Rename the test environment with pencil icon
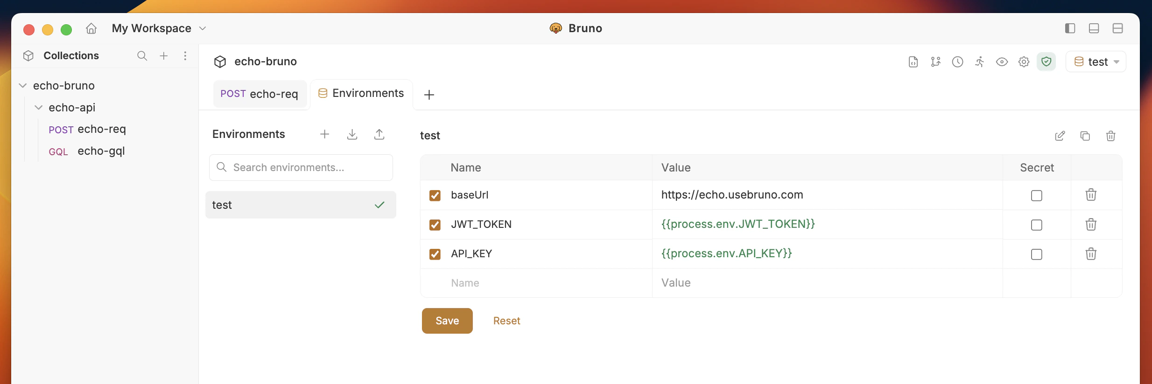The width and height of the screenshot is (1152, 384). (1060, 136)
